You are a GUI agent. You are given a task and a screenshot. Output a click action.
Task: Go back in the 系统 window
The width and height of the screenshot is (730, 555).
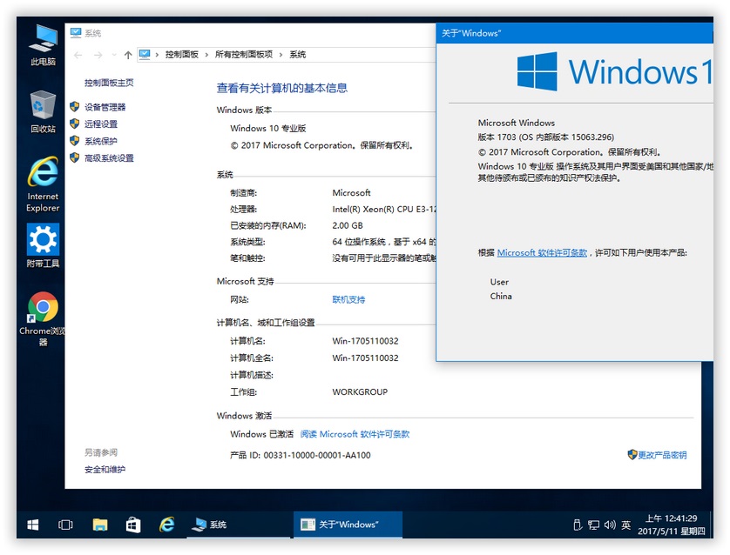pyautogui.click(x=78, y=55)
